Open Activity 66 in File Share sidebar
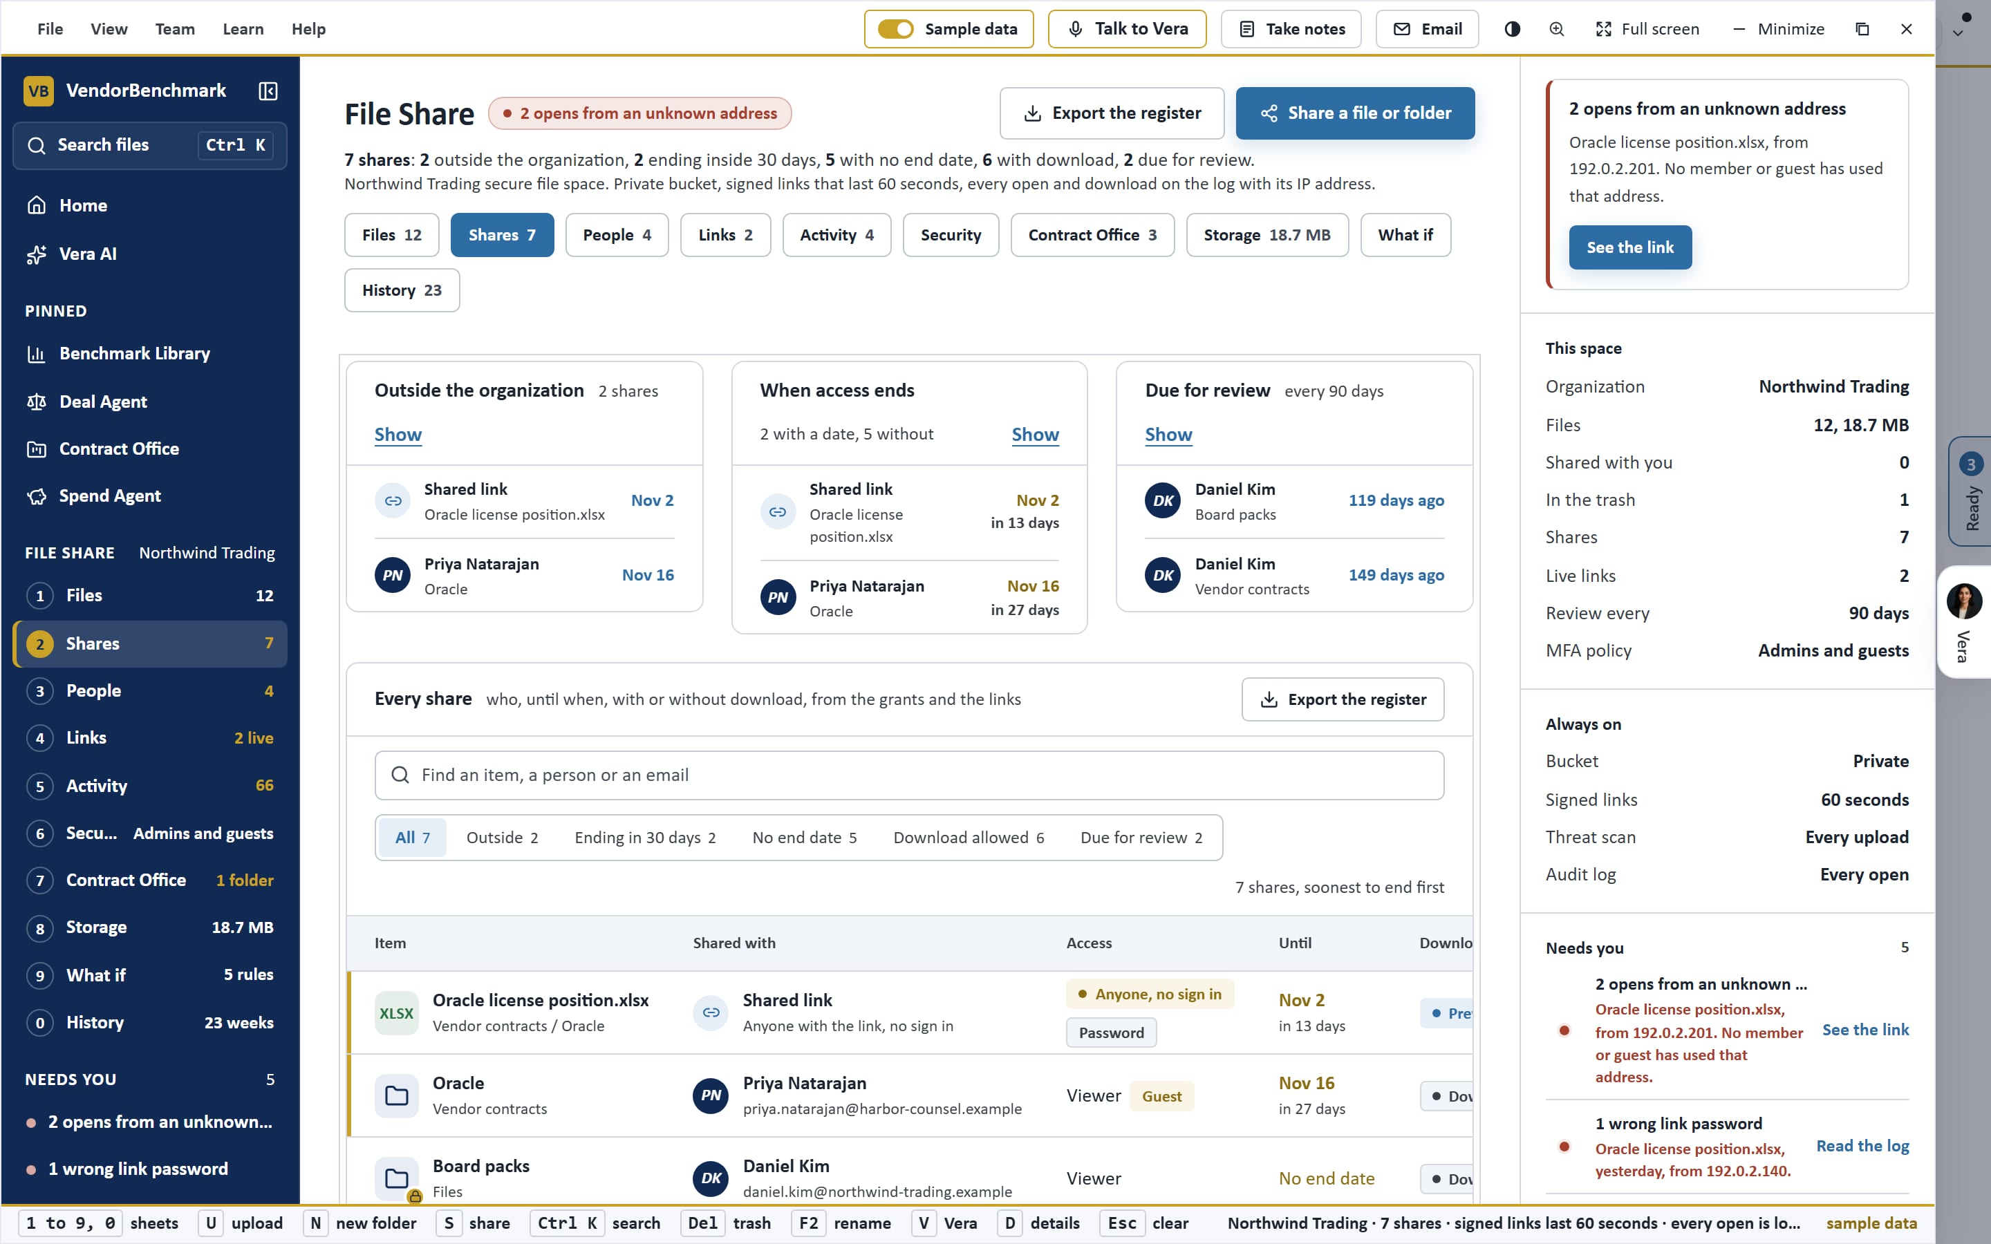This screenshot has height=1244, width=1991. 150,786
